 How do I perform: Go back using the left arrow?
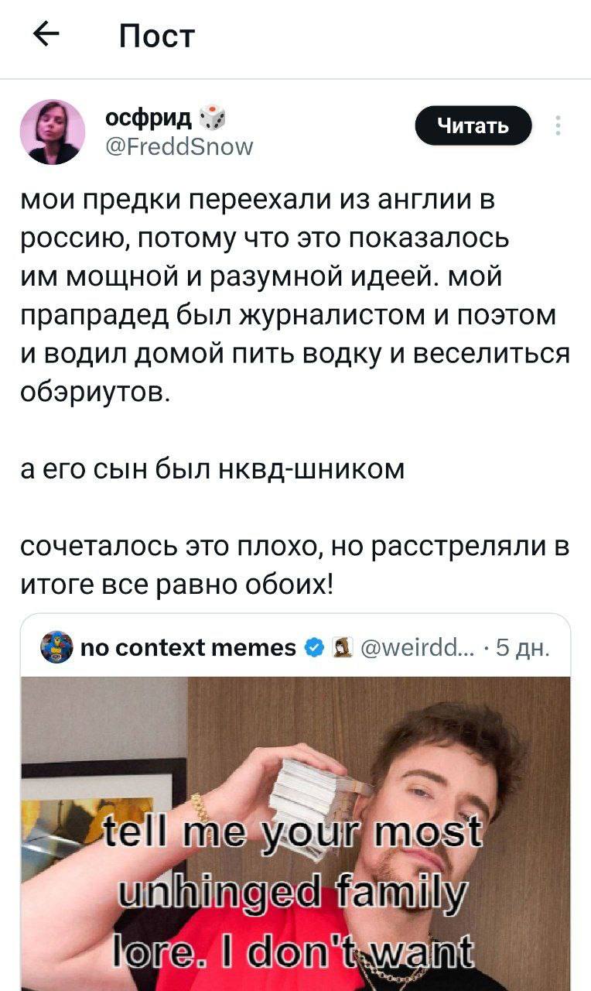coord(47,36)
